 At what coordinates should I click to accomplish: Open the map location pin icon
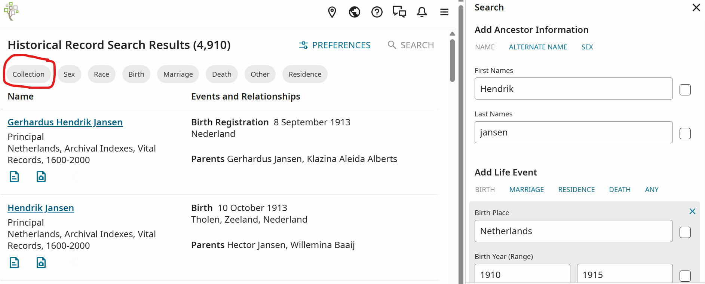coord(332,12)
